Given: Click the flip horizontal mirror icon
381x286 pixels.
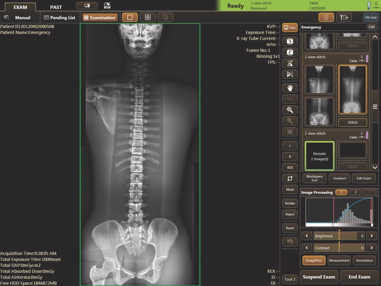Looking at the screenshot, I should [x=290, y=63].
